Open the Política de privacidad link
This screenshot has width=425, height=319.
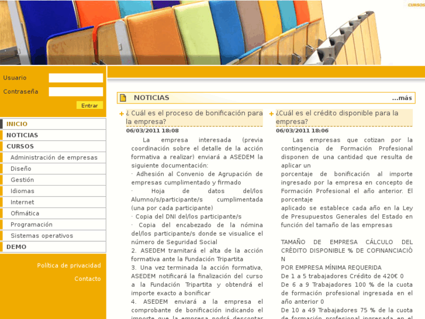click(69, 266)
